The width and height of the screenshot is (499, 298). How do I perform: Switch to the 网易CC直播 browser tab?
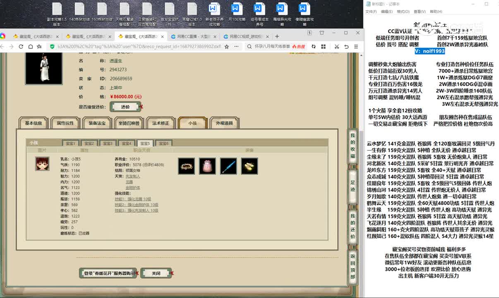(x=193, y=36)
